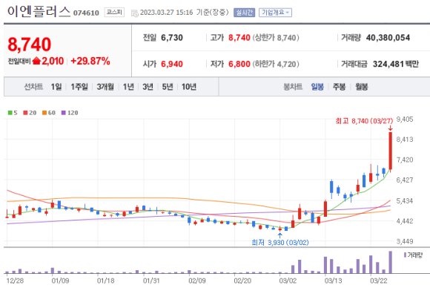Click the 이엔플러스 stock name title
This screenshot has height=288, width=430.
coord(39,12)
